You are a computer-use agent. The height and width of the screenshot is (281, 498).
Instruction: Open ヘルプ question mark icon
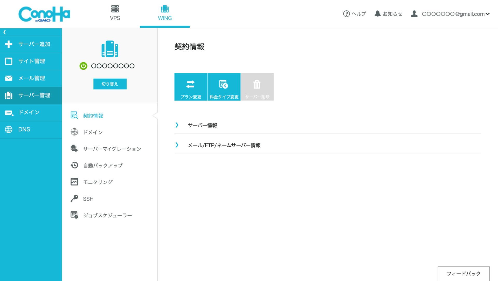click(347, 14)
